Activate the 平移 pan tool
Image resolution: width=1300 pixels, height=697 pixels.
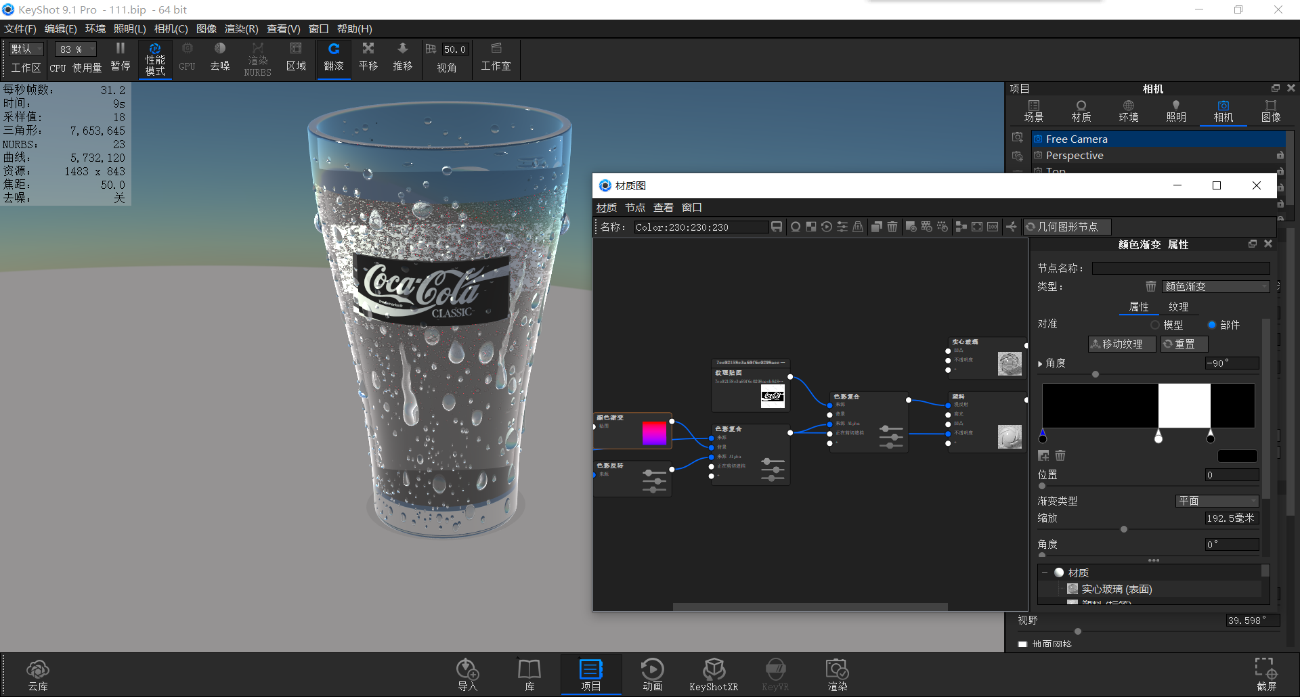click(x=368, y=59)
